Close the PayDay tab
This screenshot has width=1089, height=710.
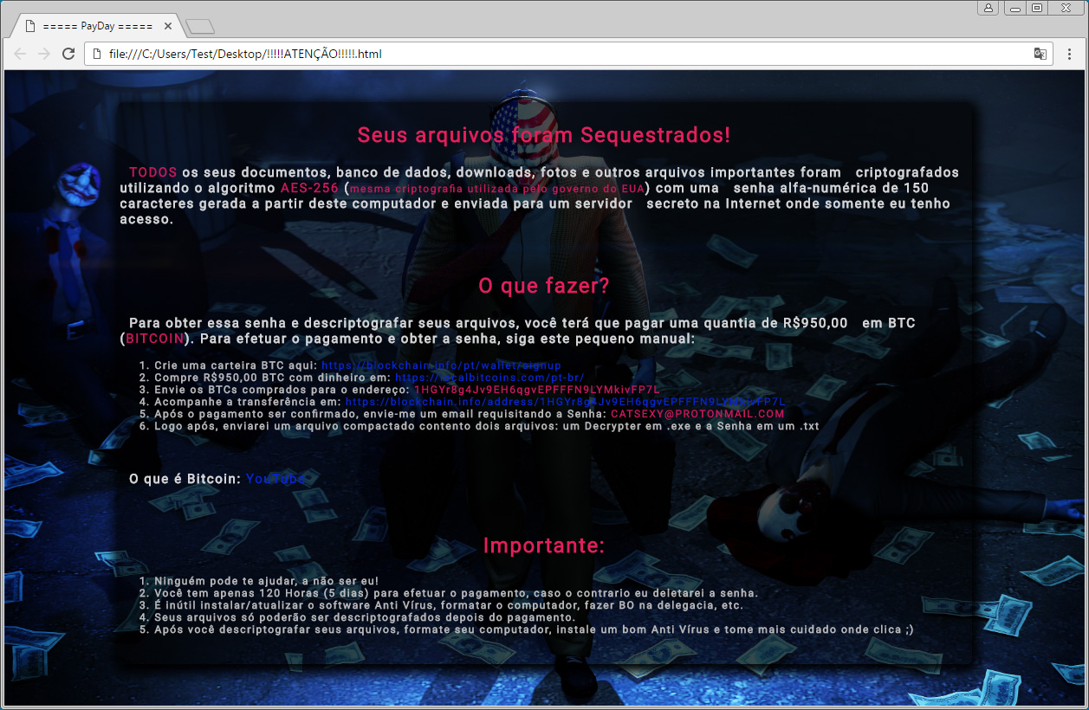168,26
